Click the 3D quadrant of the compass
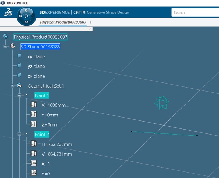This screenshot has height=178, width=219. coord(20,16)
